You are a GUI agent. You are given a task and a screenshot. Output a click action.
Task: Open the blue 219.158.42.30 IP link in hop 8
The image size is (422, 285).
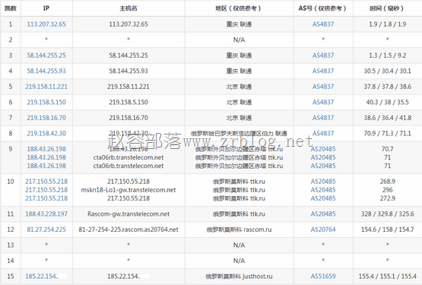pos(46,134)
